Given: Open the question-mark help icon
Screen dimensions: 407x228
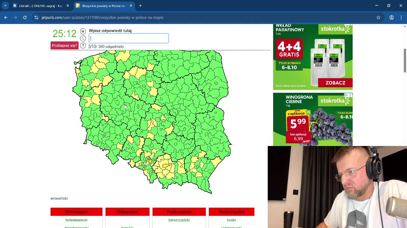Looking at the screenshot, I should 83,46.
